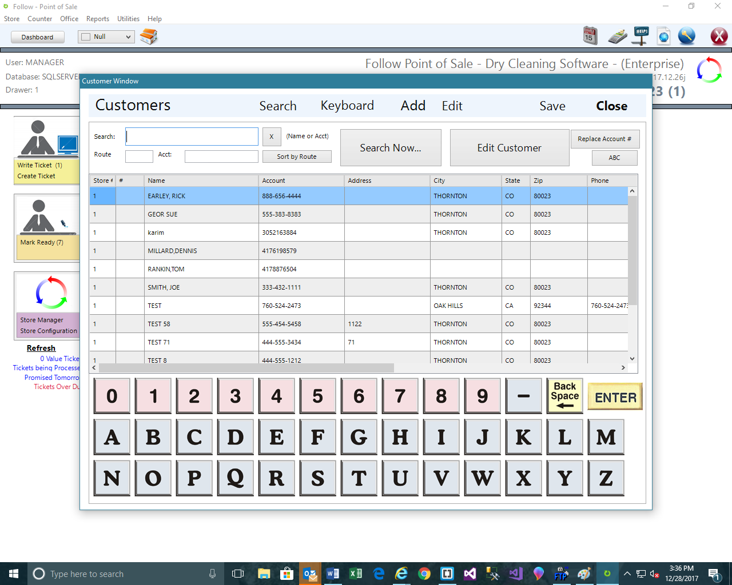Open the calendar icon showing 15
732x585 pixels.
pos(590,36)
